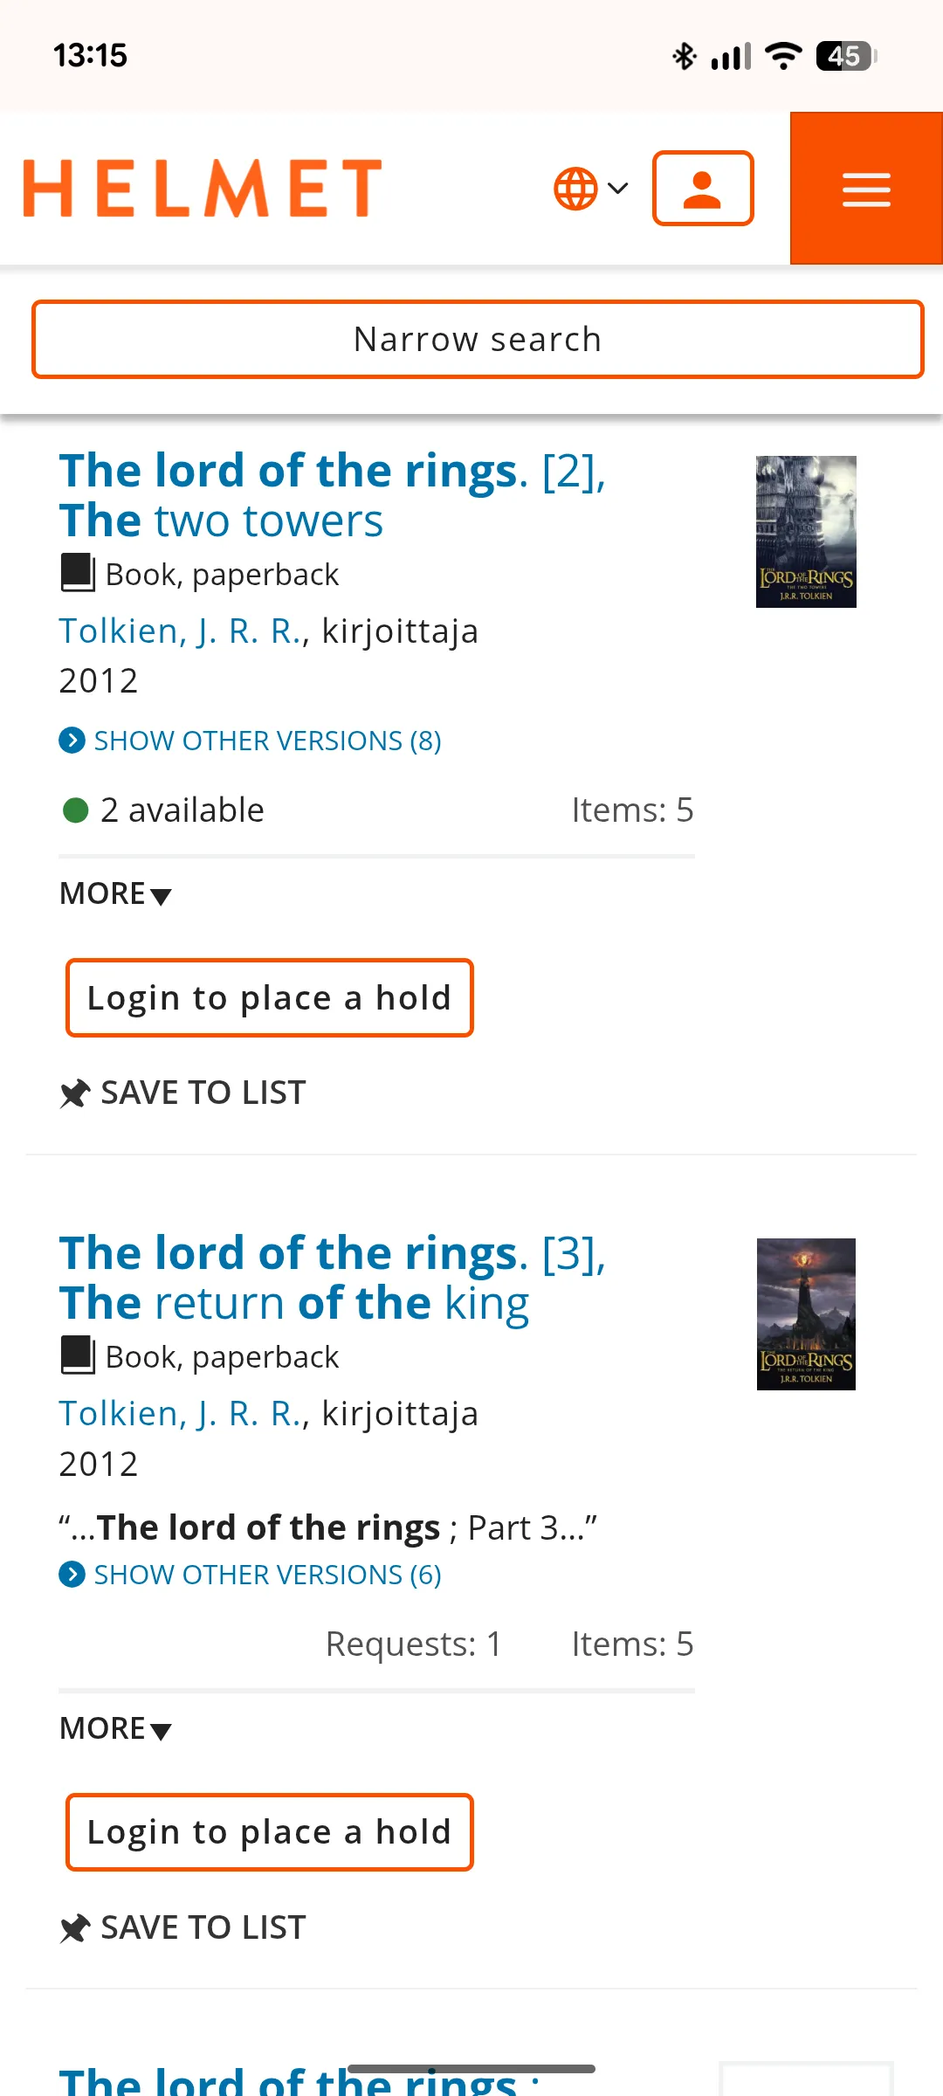Open the Narrow search panel
The height and width of the screenshot is (2096, 943).
(477, 339)
